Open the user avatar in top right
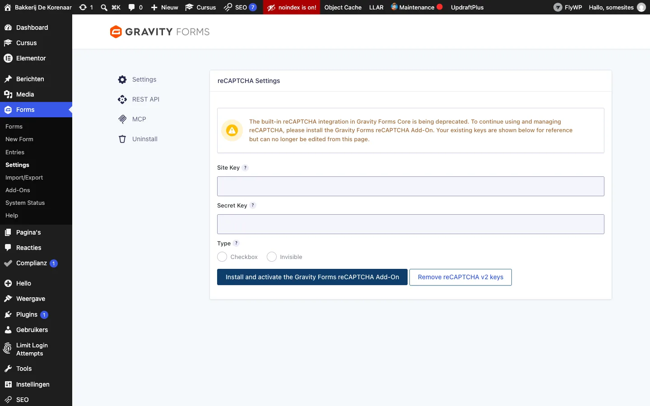The image size is (650, 406). pyautogui.click(x=641, y=7)
